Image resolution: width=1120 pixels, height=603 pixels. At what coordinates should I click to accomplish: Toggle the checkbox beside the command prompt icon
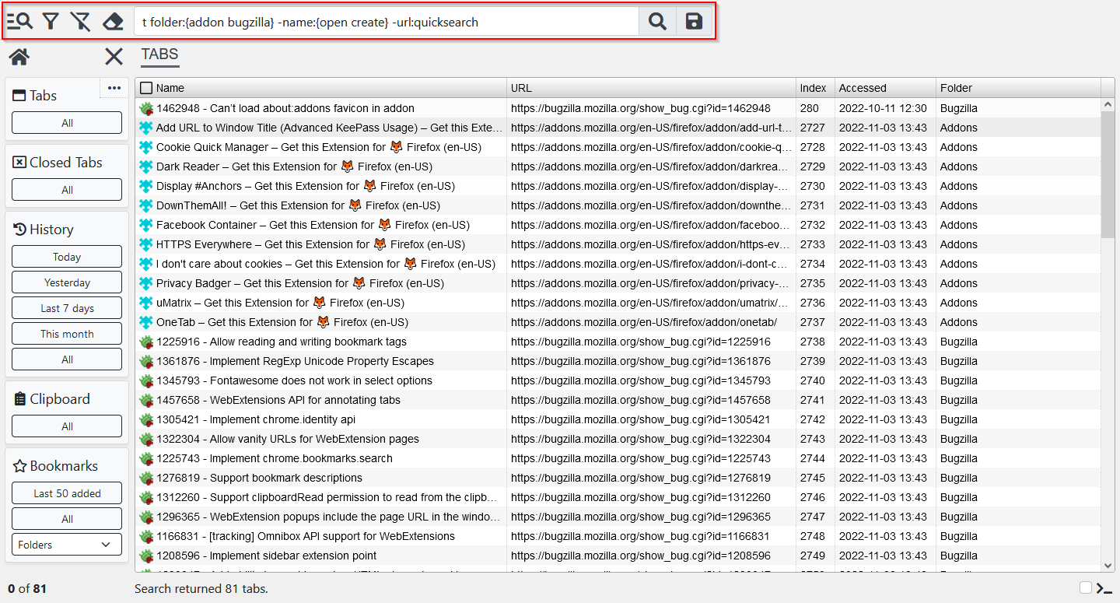1086,587
